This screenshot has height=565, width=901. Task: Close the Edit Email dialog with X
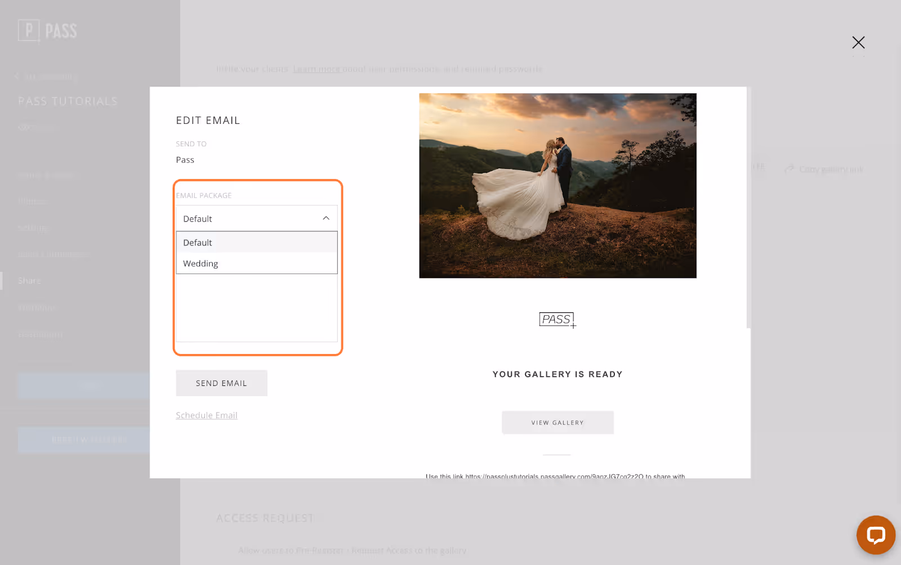858,42
